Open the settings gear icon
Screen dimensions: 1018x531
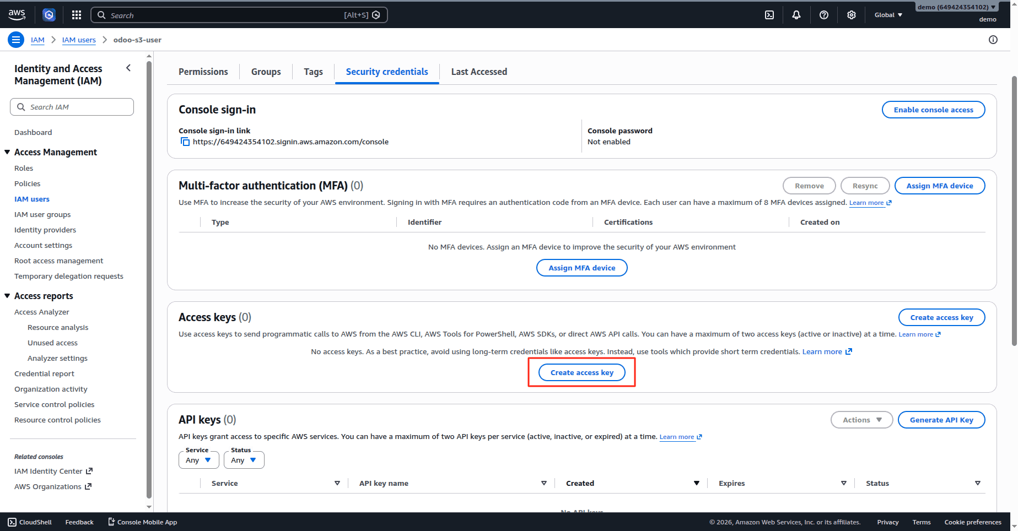(852, 15)
